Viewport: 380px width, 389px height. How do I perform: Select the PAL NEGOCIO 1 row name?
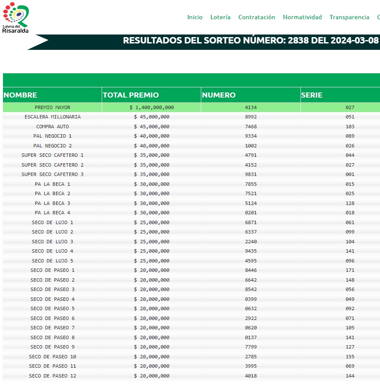click(x=52, y=136)
